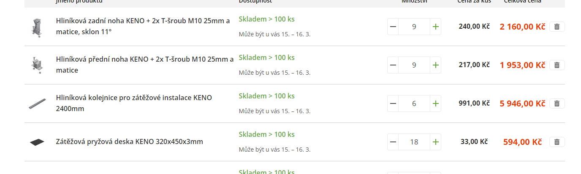Decrease quantity of KENO zadní noha
This screenshot has width=581, height=174.
click(393, 27)
